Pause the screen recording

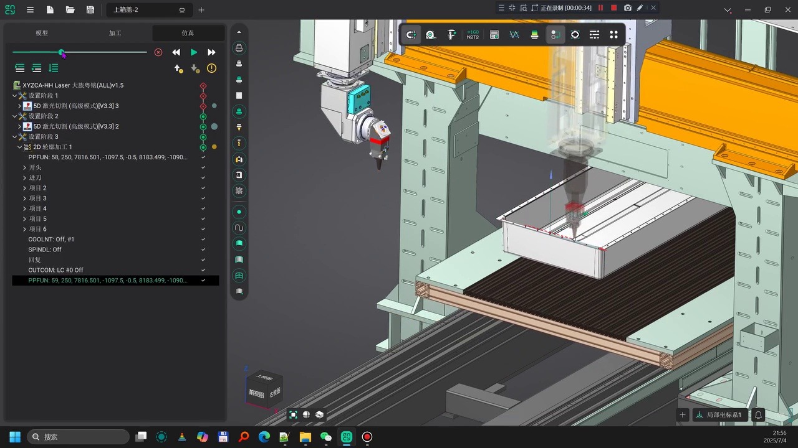click(x=601, y=8)
